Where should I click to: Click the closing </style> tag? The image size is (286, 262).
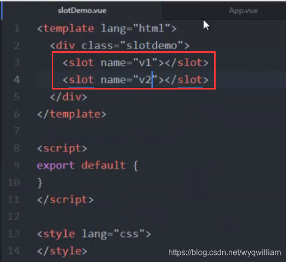click(62, 251)
